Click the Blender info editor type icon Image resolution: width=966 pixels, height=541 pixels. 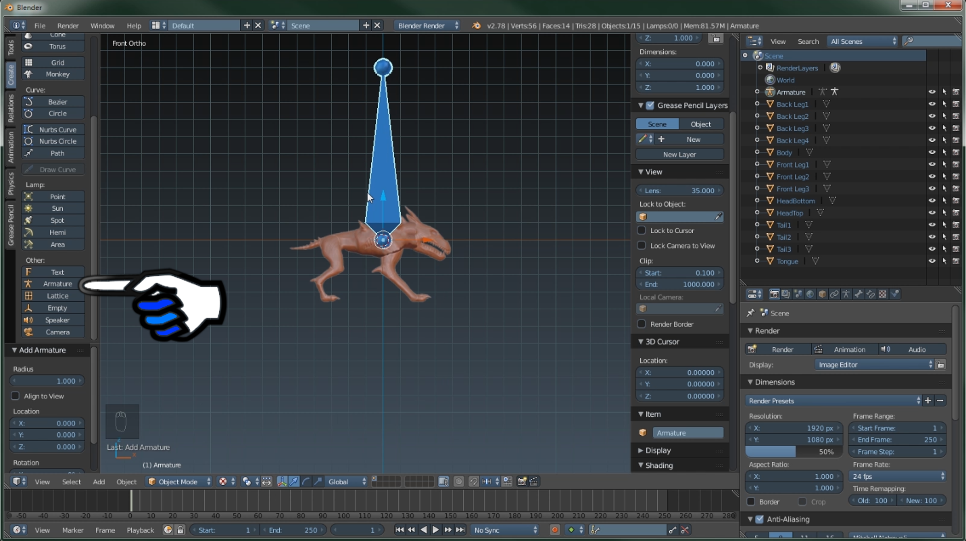click(18, 26)
